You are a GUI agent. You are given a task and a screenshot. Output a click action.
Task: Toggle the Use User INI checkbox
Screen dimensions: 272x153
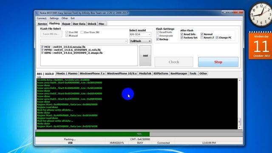pos(82,32)
